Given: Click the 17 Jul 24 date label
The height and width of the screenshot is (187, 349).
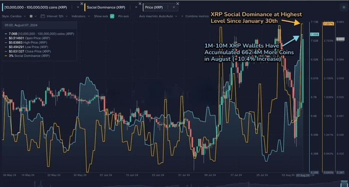Looking at the screenshot, I should [x=236, y=175].
